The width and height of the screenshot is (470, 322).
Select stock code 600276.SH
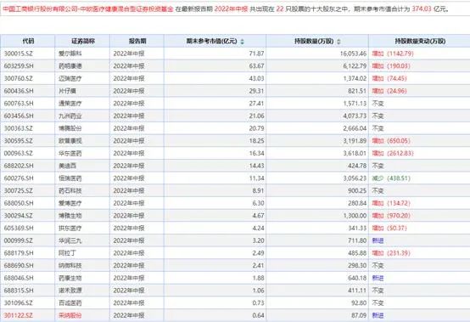point(19,178)
